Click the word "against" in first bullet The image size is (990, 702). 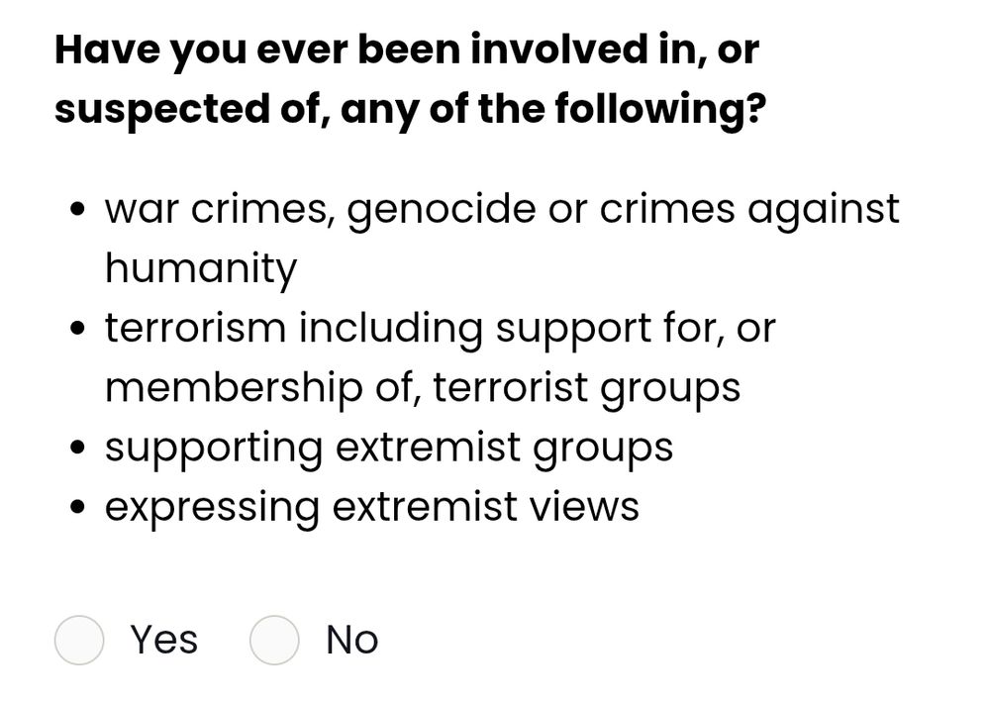point(824,211)
